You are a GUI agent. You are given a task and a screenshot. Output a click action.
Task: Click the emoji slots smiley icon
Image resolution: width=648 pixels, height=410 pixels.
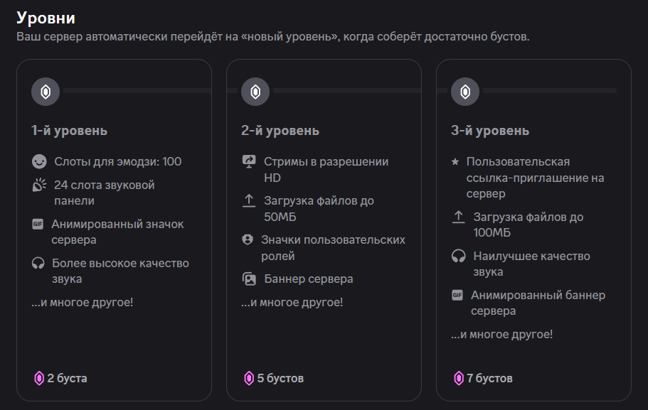tap(38, 162)
